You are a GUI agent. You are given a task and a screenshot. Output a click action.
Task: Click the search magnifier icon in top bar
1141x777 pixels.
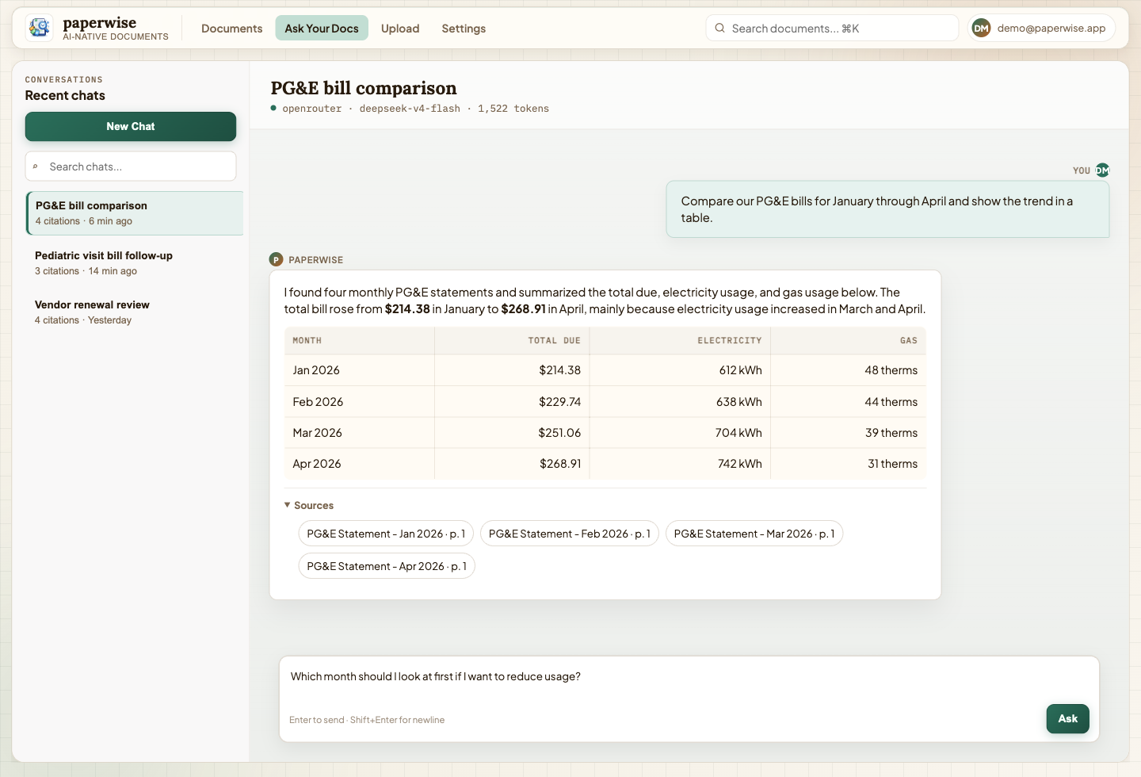(x=719, y=28)
